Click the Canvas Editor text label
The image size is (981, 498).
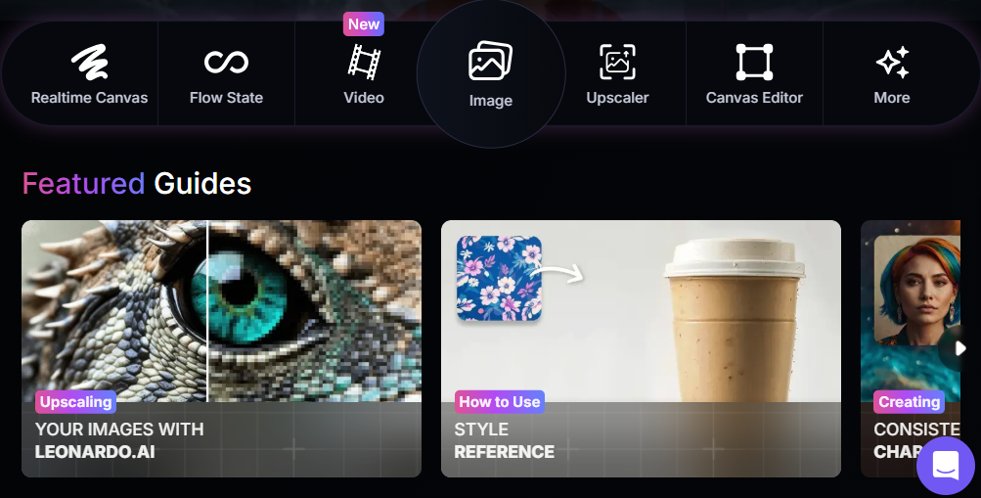[754, 98]
